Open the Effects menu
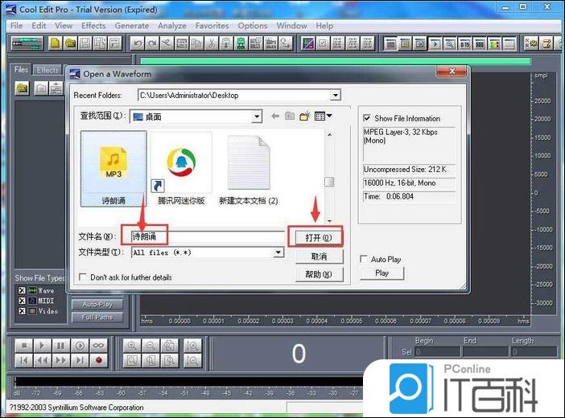Viewport: 565px width, 418px height. (x=93, y=26)
